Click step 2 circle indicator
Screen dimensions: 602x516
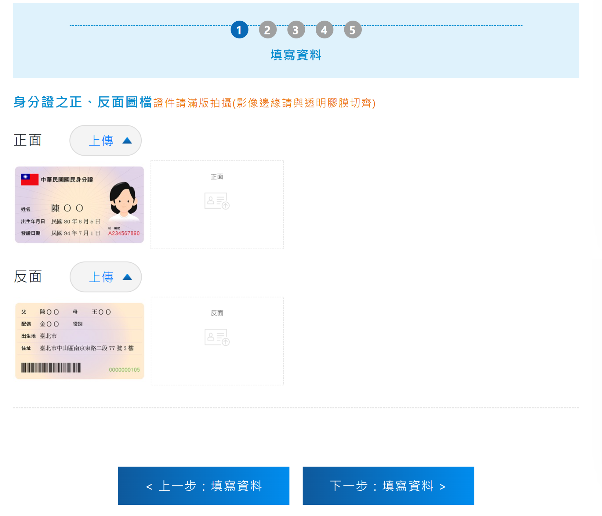point(267,30)
